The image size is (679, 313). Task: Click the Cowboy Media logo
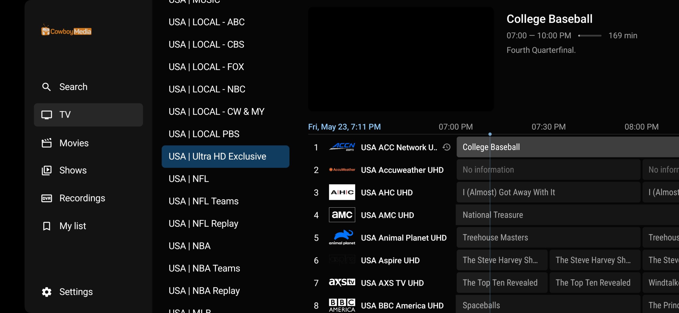(66, 30)
